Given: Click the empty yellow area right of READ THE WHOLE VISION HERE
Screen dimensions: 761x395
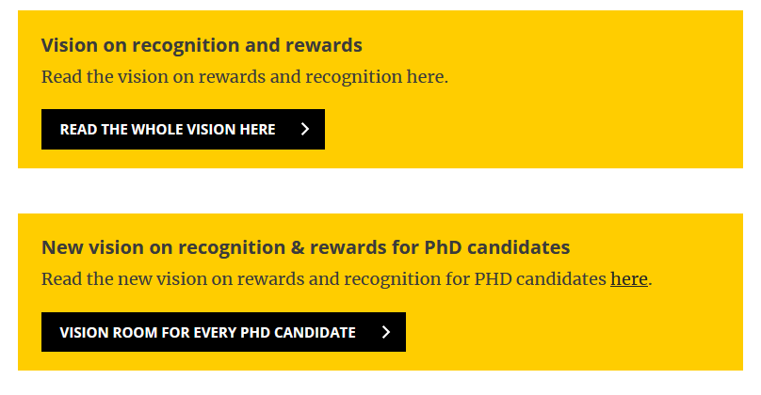Looking at the screenshot, I should point(527,130).
